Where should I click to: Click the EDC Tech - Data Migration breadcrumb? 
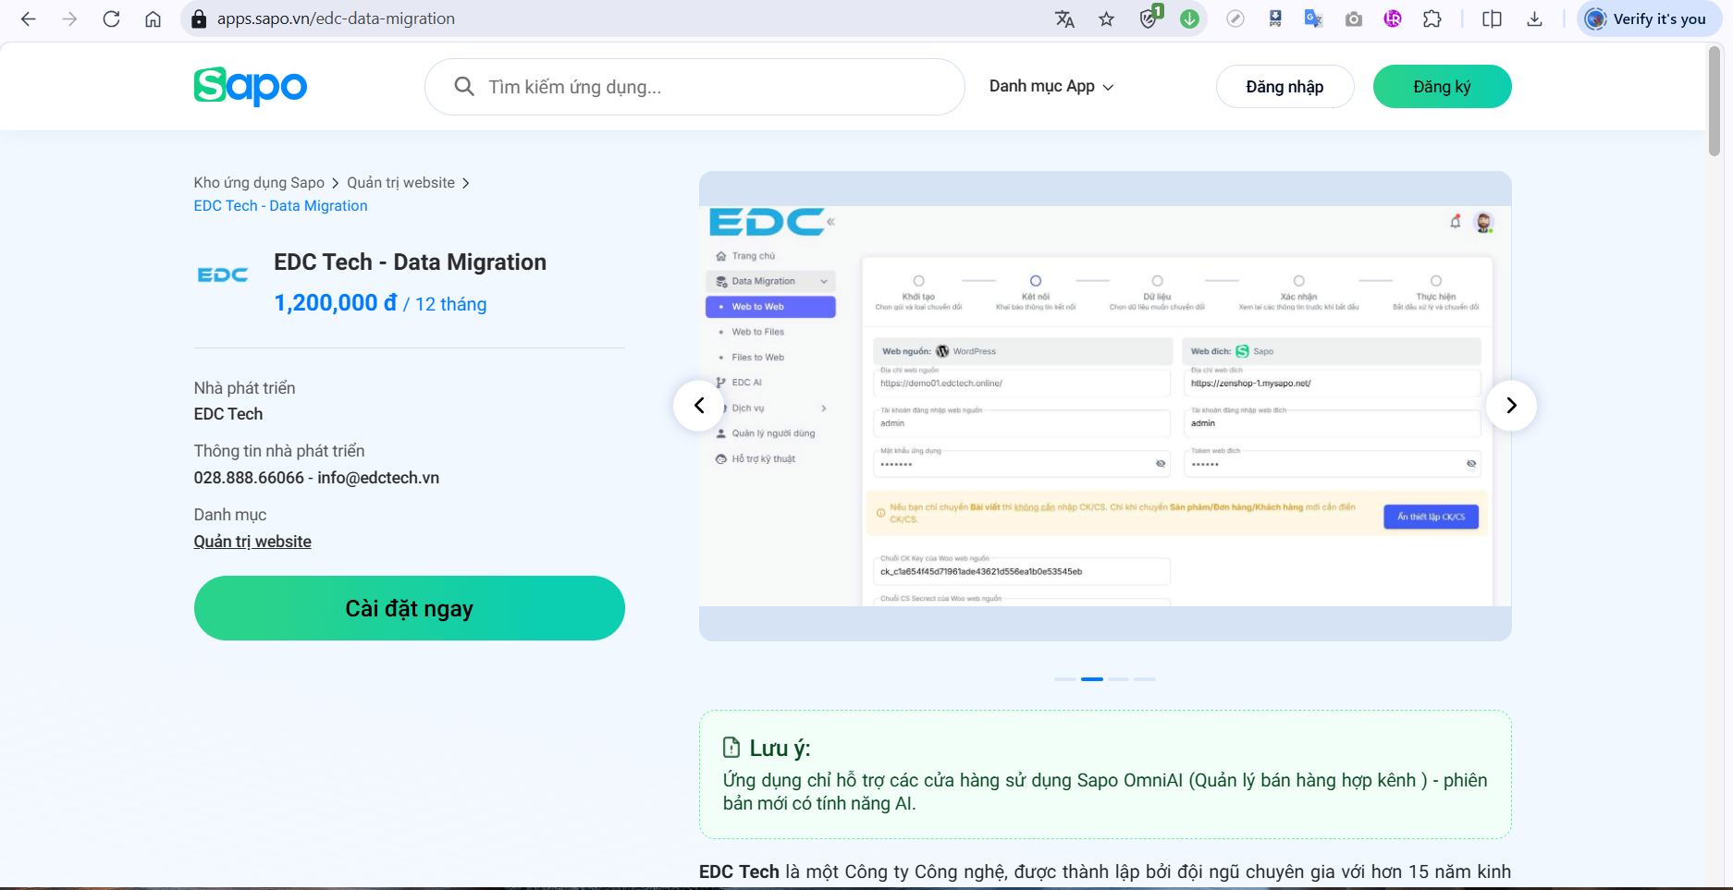(x=280, y=206)
